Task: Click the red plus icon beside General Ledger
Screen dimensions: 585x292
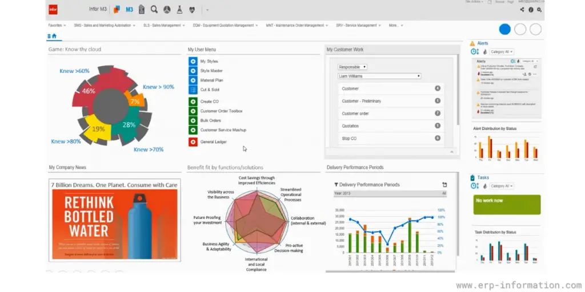Action: click(193, 142)
